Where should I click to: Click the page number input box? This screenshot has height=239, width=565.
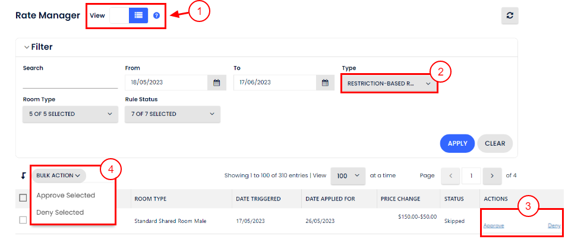pyautogui.click(x=471, y=175)
